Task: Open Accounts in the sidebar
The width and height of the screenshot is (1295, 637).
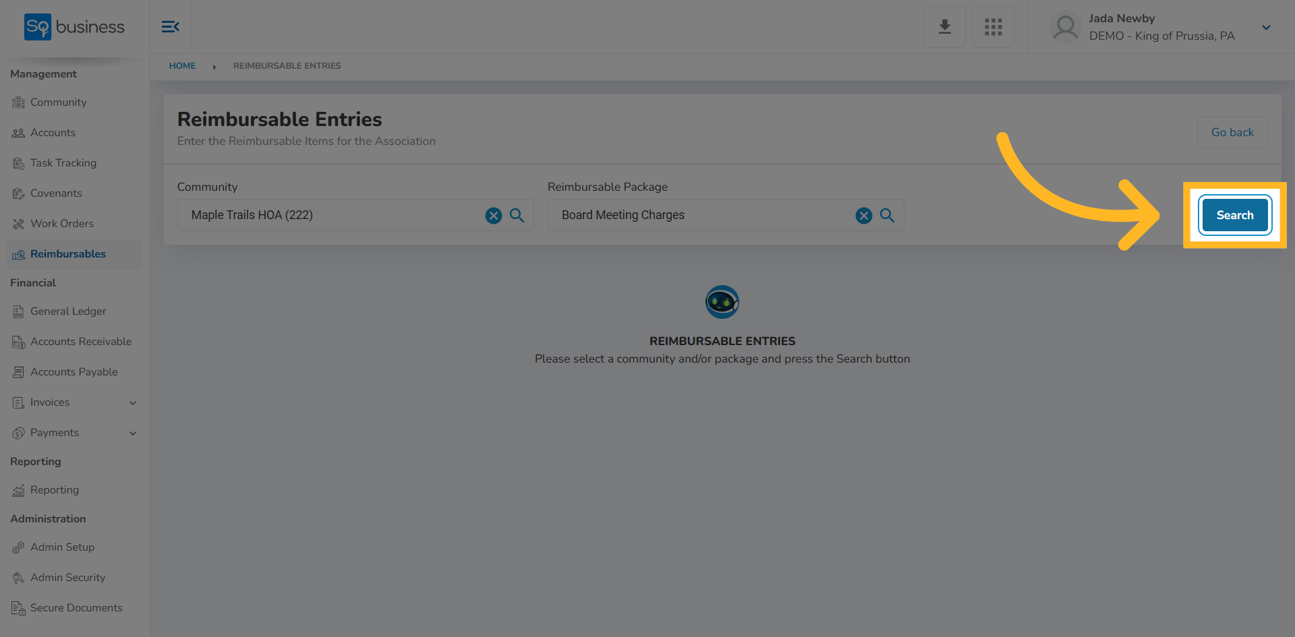Action: pos(53,133)
